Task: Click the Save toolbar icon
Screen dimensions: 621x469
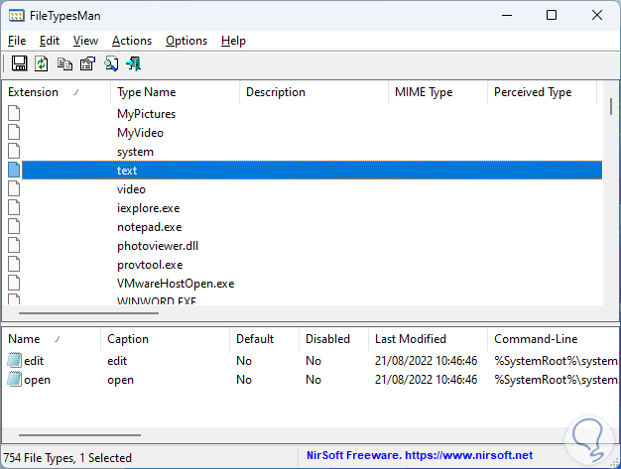Action: click(19, 64)
